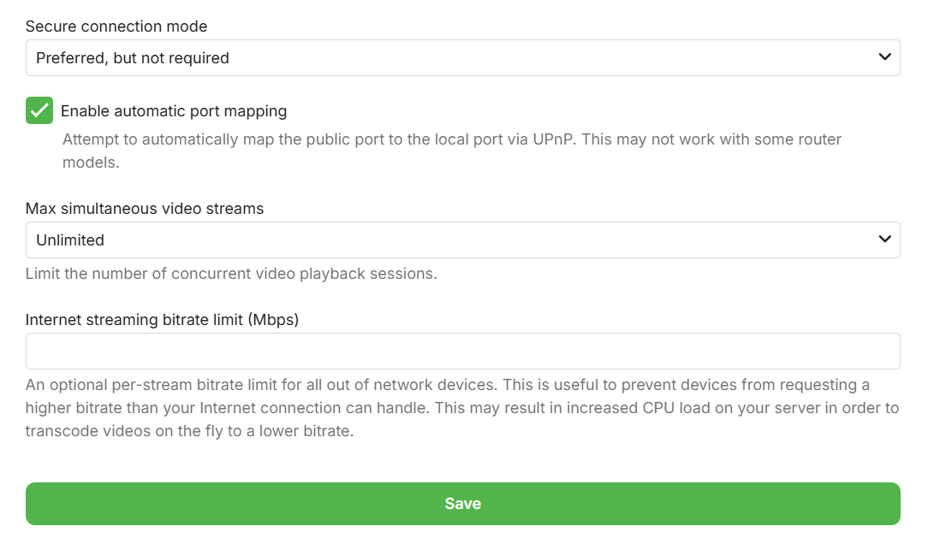The width and height of the screenshot is (934, 538).
Task: Click the UPnP port mapping description text
Action: pyautogui.click(x=452, y=139)
